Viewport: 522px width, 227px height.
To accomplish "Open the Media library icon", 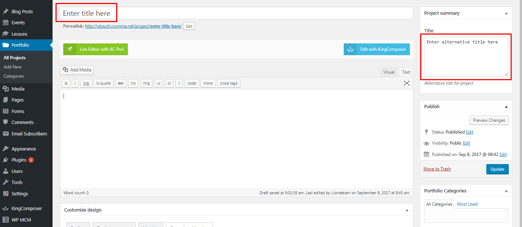I will (6, 89).
